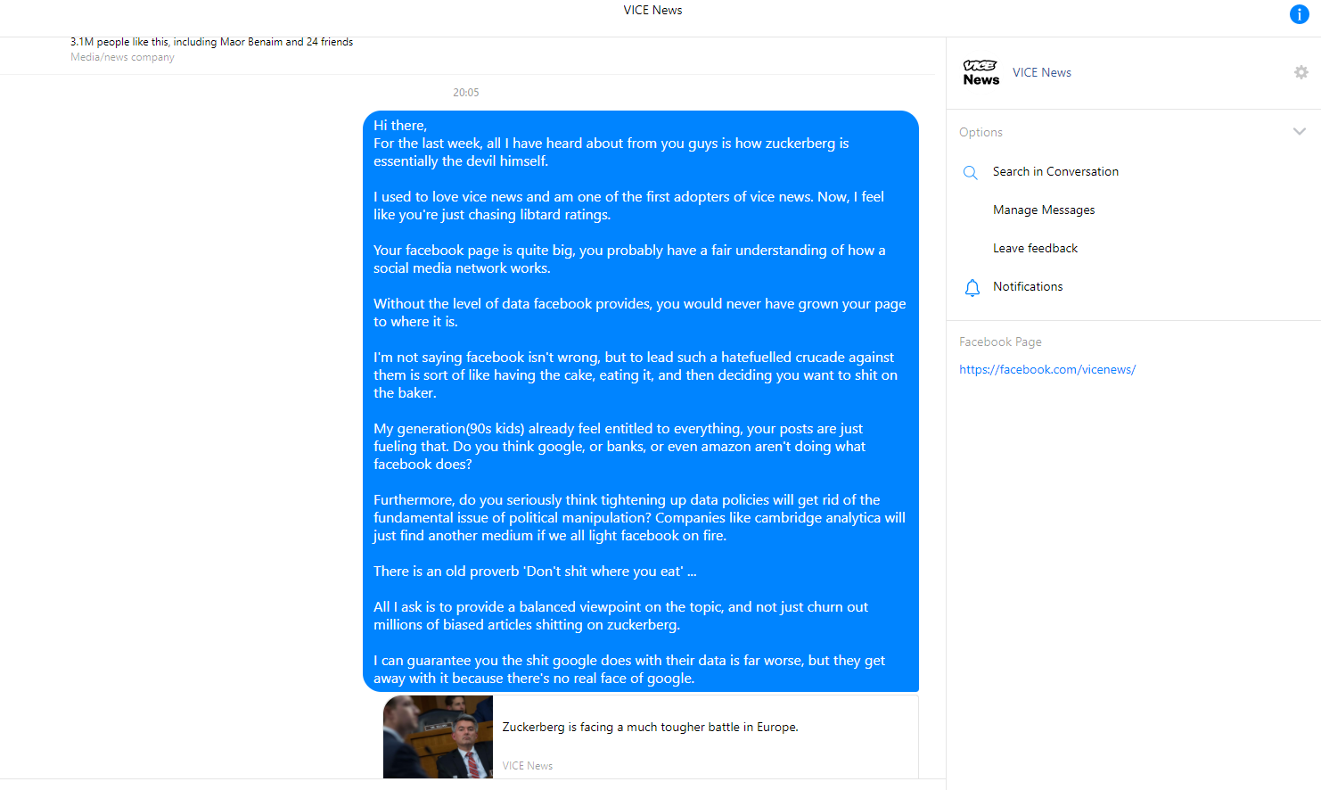Open the Zuckerberg Europe article headline

(x=650, y=727)
